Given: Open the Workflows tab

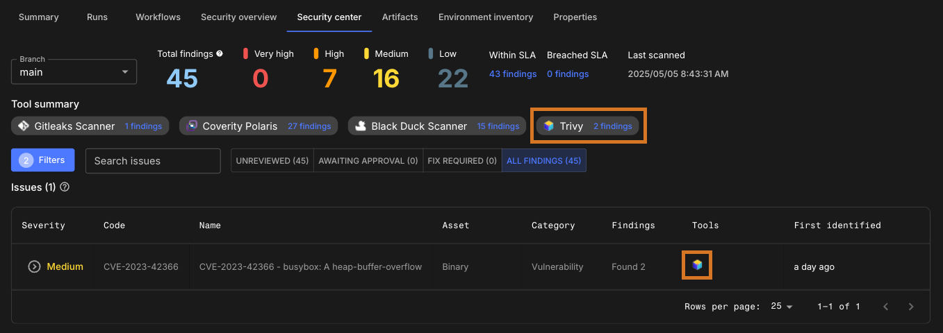Looking at the screenshot, I should coord(158,17).
